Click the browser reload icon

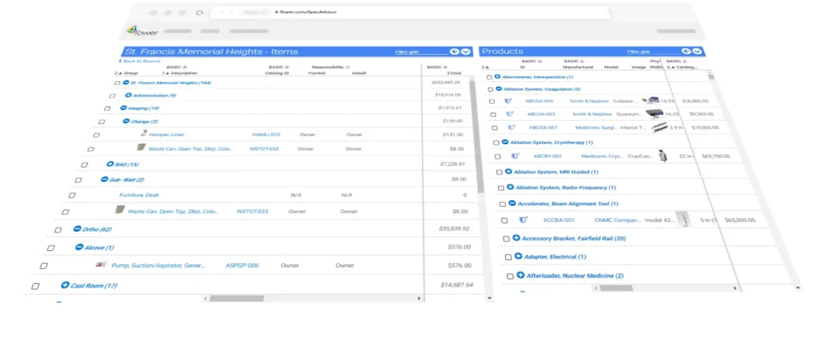tap(199, 14)
